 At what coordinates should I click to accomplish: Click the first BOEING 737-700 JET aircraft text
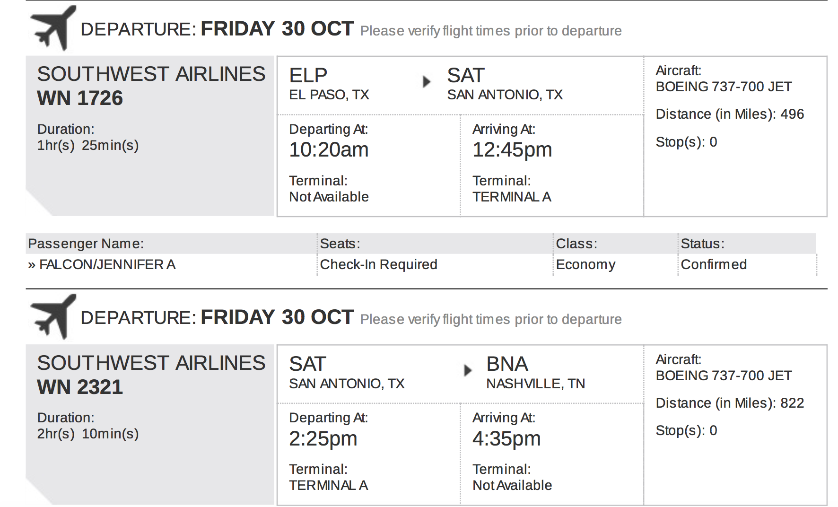[724, 87]
